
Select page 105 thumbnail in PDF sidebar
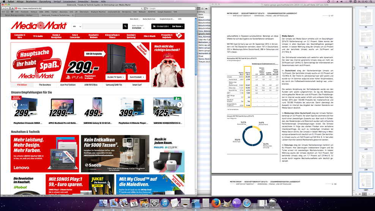coord(366,140)
